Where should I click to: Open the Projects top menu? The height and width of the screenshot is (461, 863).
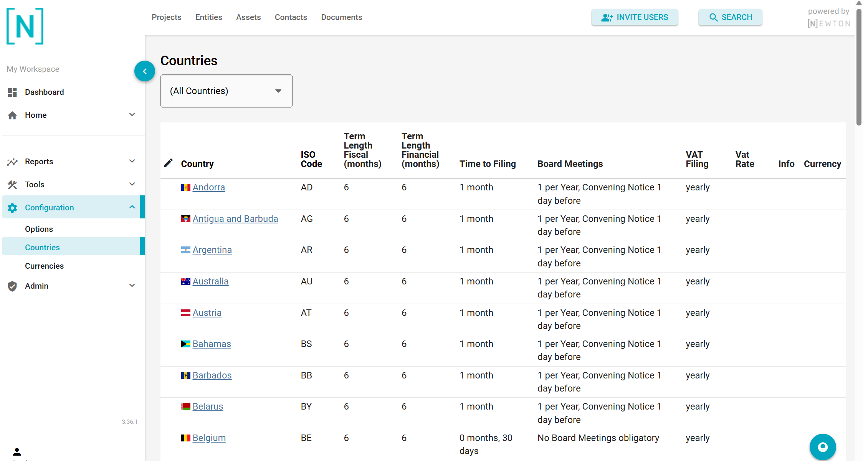(x=166, y=17)
